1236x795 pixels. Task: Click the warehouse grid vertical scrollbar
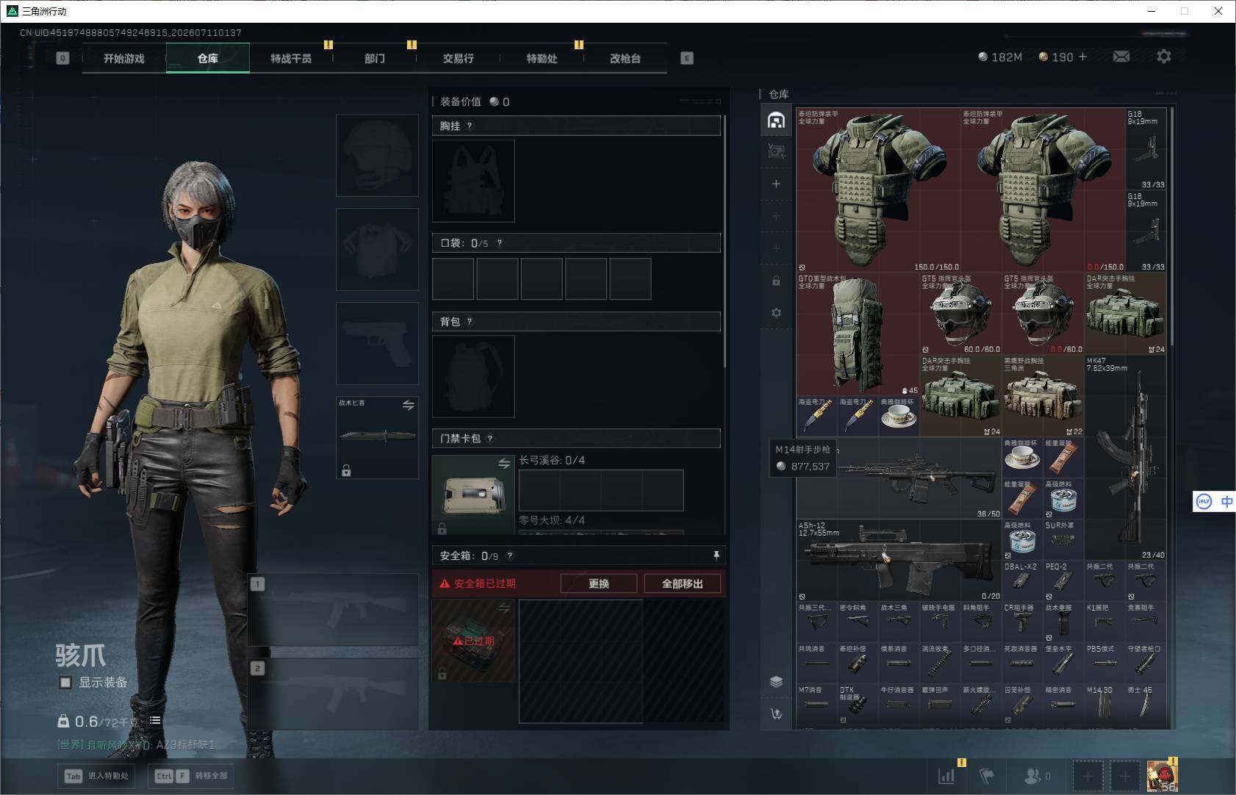(x=1171, y=226)
